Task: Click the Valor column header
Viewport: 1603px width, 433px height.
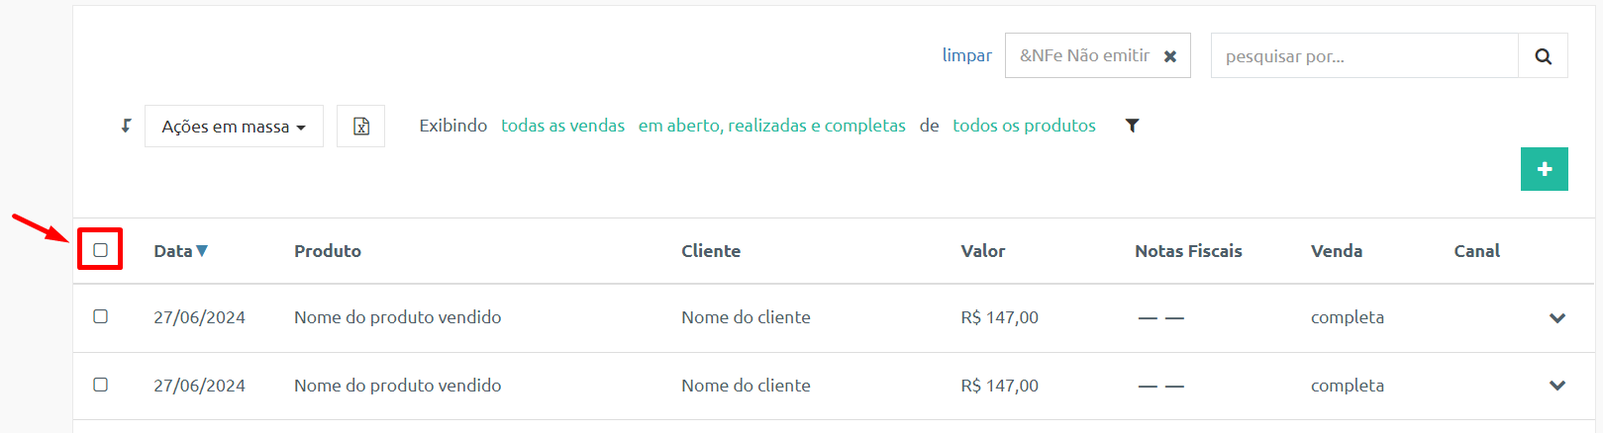Action: click(x=983, y=251)
